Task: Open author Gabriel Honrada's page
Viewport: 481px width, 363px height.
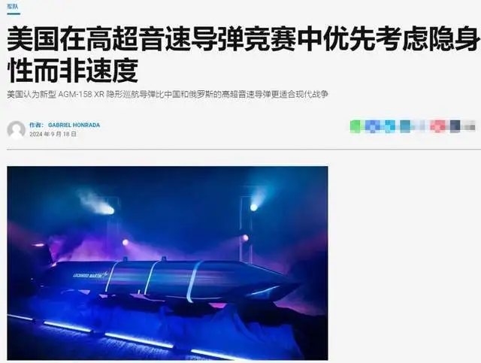Action: (x=74, y=125)
